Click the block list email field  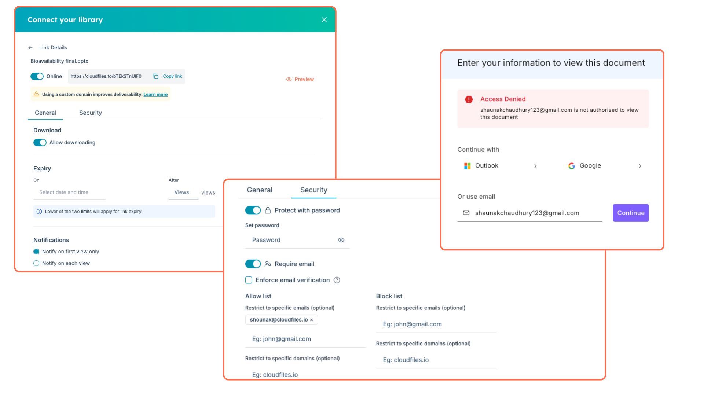click(x=436, y=324)
